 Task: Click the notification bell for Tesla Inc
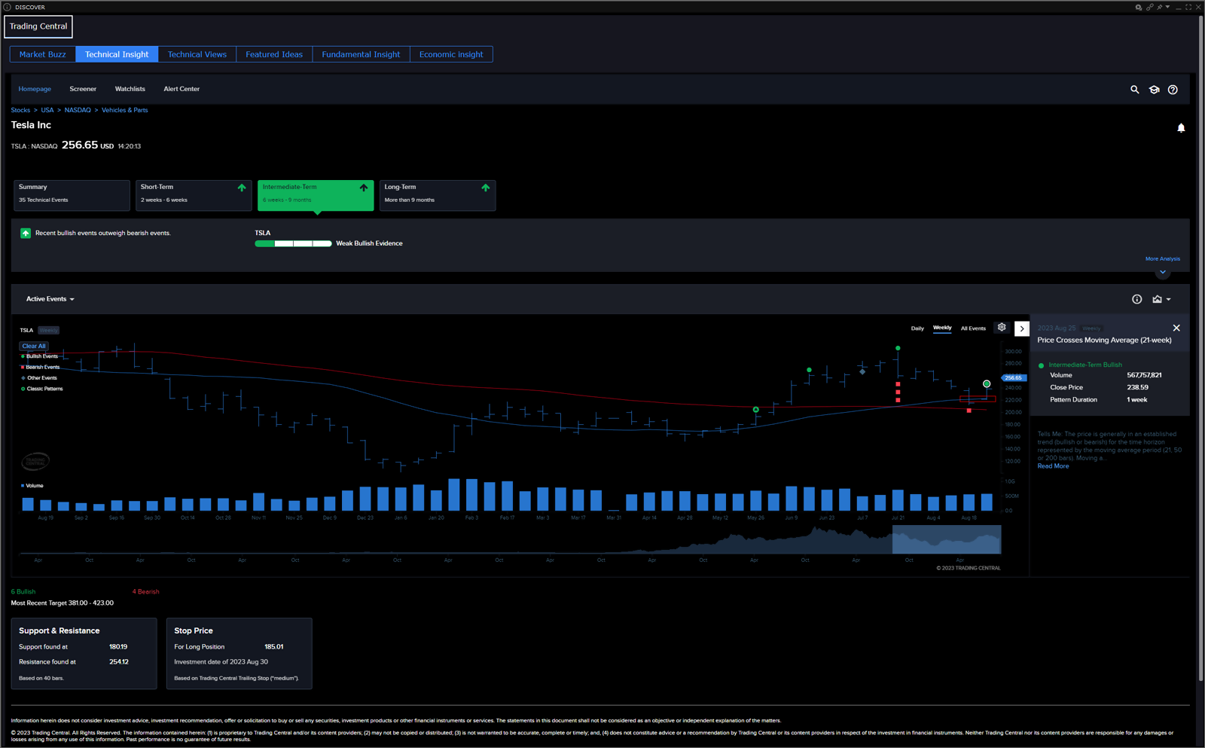(1180, 127)
